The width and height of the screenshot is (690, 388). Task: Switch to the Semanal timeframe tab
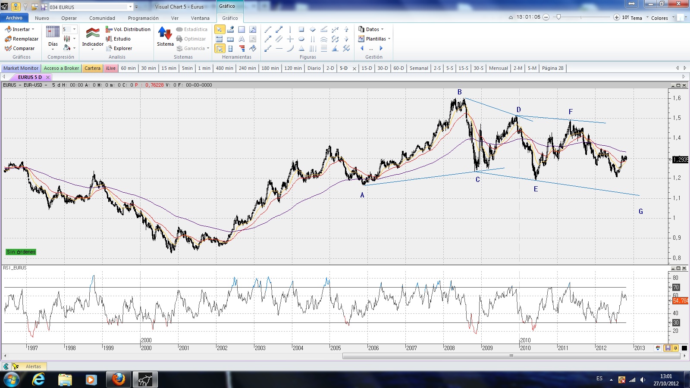(x=418, y=68)
